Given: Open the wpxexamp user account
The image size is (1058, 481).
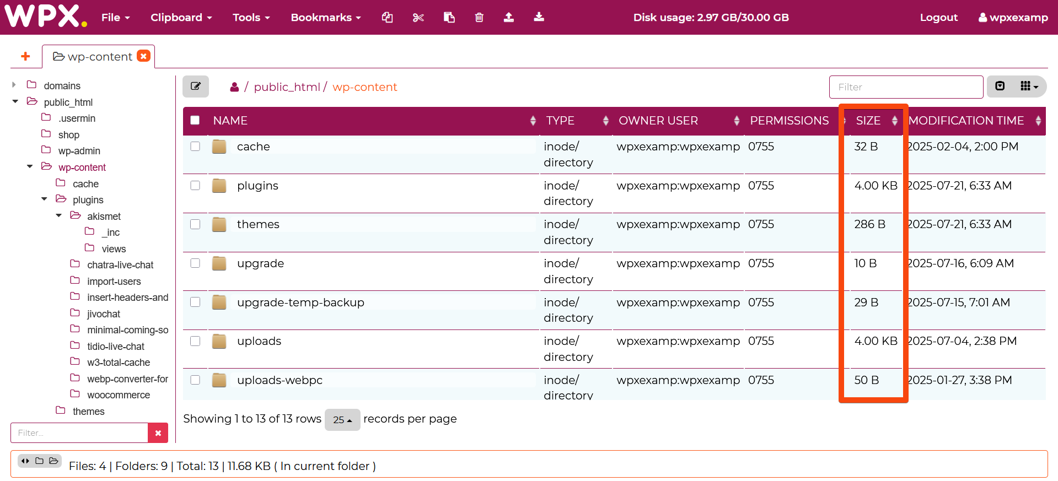Looking at the screenshot, I should click(1013, 18).
